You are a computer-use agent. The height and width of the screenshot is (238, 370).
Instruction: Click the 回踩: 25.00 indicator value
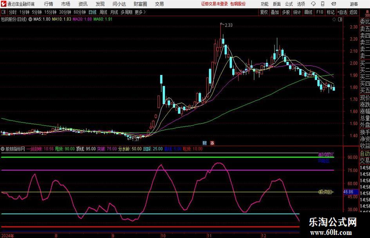[x=153, y=149]
